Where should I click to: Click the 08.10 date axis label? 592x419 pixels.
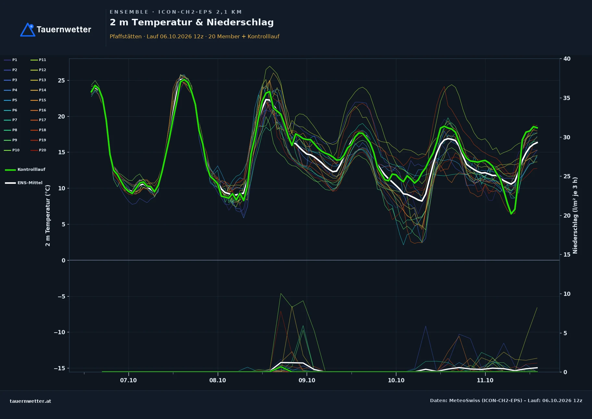(x=217, y=380)
